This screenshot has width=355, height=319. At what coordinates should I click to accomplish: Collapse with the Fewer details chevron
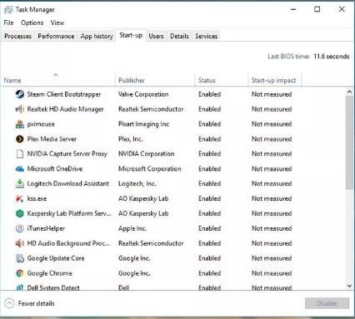(x=9, y=303)
